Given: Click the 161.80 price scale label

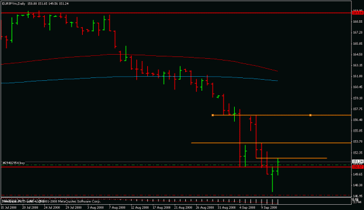Looking at the screenshot, I should click(x=358, y=76).
